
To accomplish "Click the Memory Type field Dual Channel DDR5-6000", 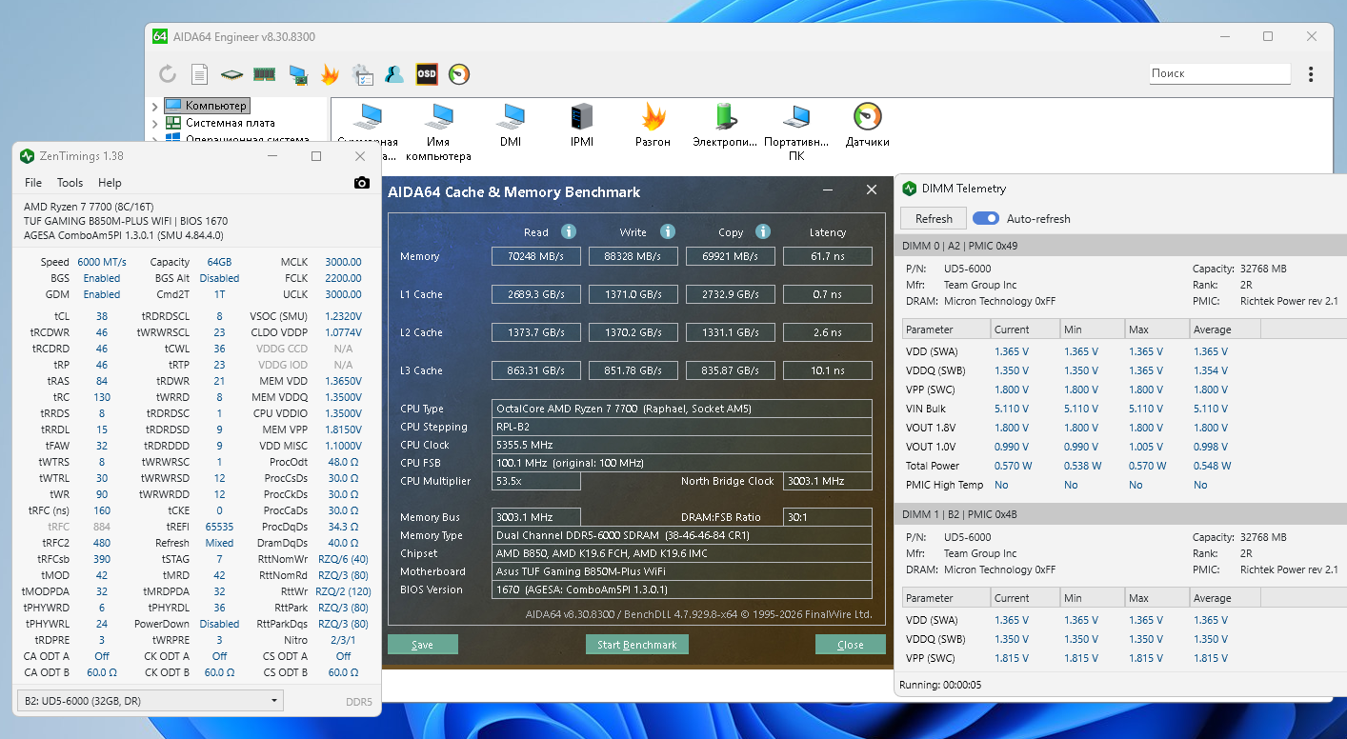I will tap(682, 535).
